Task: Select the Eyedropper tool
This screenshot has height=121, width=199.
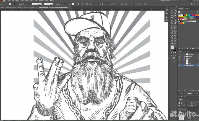Action: click(172, 36)
